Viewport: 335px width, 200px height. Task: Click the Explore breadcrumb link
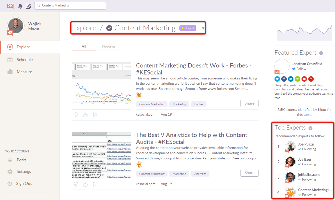[x=84, y=28]
